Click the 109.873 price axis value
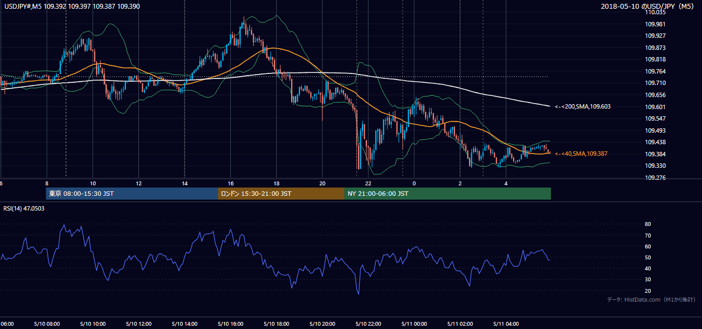The height and width of the screenshot is (329, 702). point(656,48)
